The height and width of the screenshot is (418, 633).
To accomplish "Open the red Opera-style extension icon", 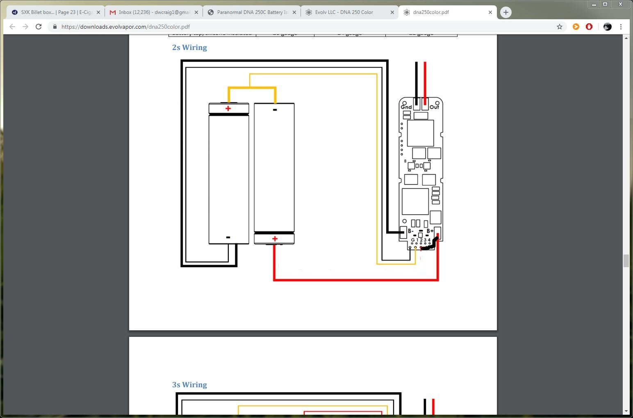I will pos(589,27).
